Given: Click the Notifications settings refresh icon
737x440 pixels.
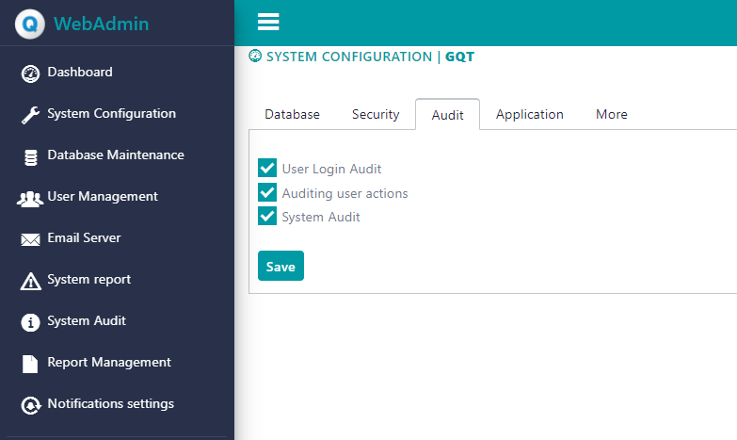Looking at the screenshot, I should [30, 405].
